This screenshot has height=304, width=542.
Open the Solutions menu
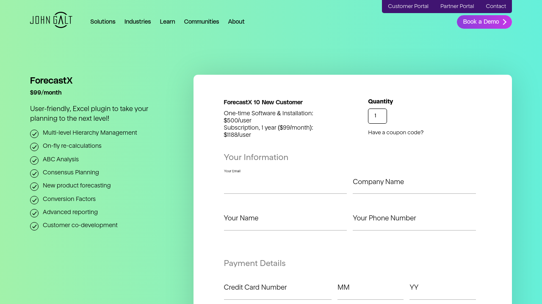[x=103, y=22]
